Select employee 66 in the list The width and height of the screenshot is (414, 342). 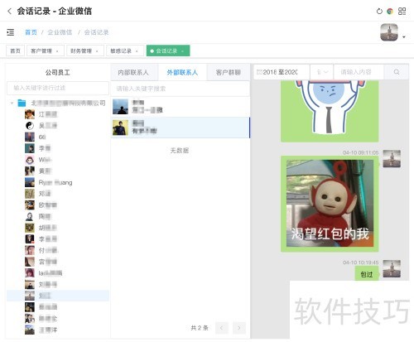(x=42, y=137)
